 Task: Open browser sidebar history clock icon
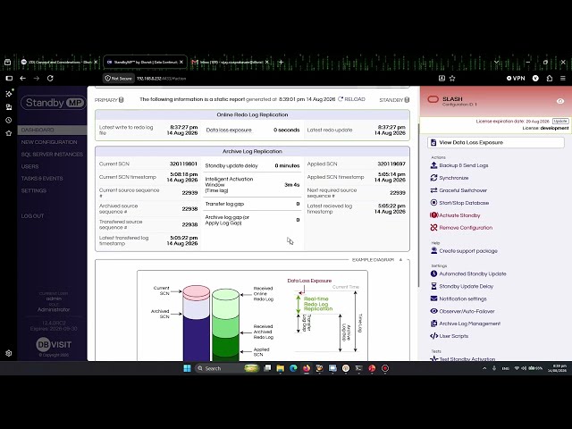click(8, 120)
